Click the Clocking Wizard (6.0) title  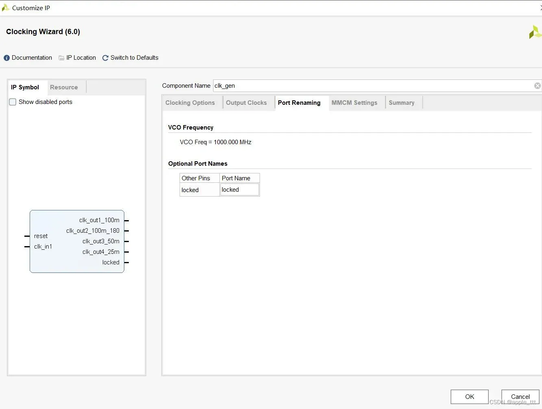(43, 32)
